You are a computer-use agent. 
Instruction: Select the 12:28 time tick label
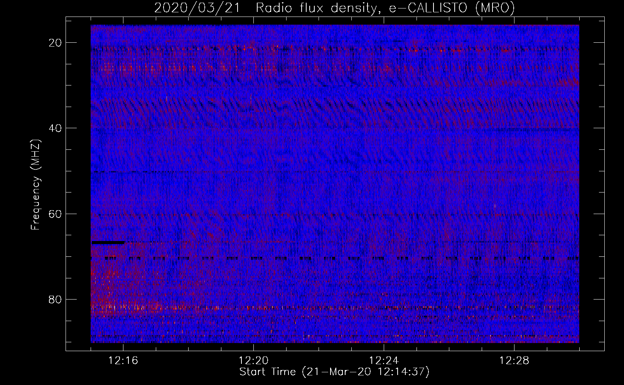[x=514, y=361]
